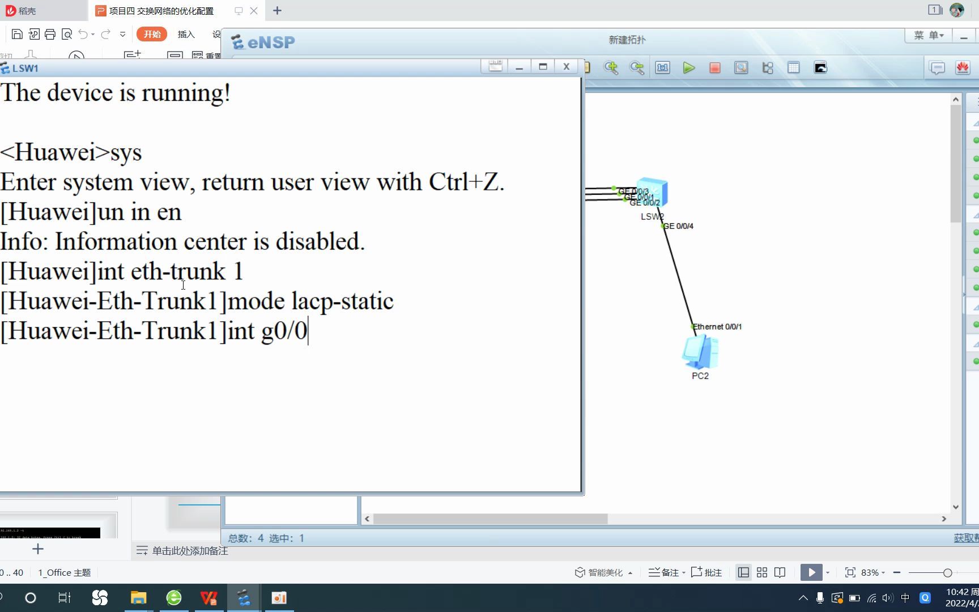This screenshot has height=612, width=979.
Task: Open the 菜单 dropdown in eNSP
Action: (x=929, y=35)
